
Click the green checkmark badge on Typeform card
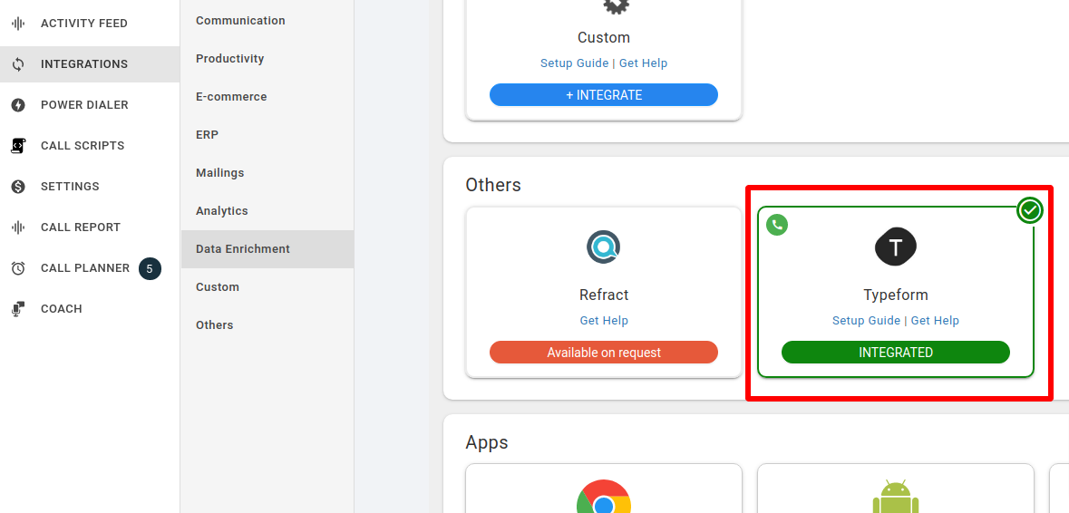[1030, 210]
